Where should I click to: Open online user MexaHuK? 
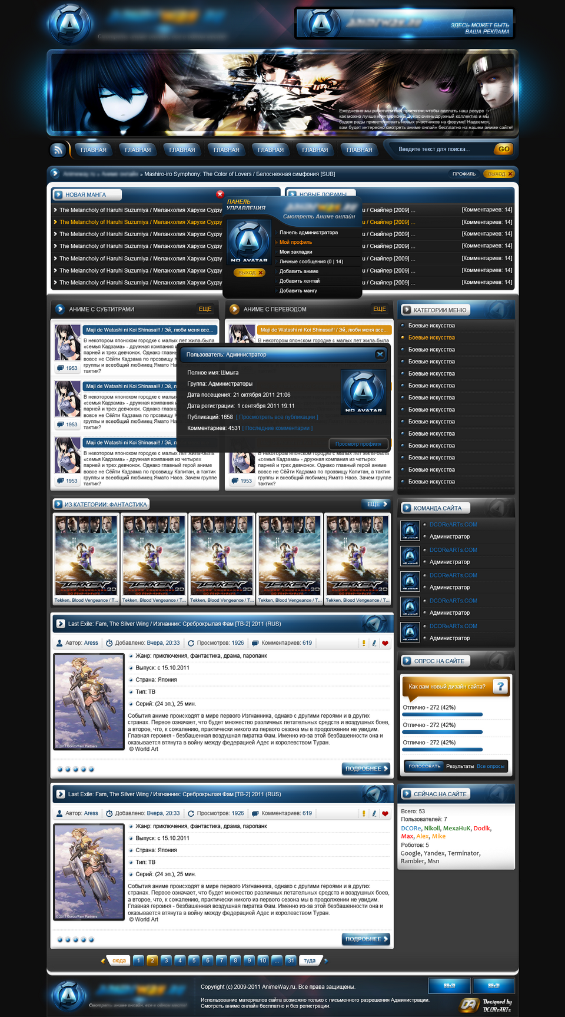click(x=457, y=828)
